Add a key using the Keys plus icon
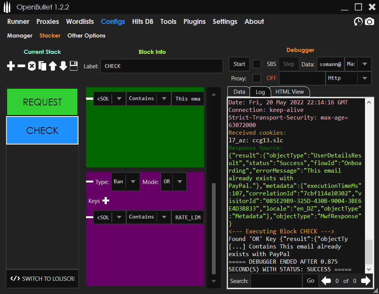The width and height of the screenshot is (379, 294). point(106,201)
